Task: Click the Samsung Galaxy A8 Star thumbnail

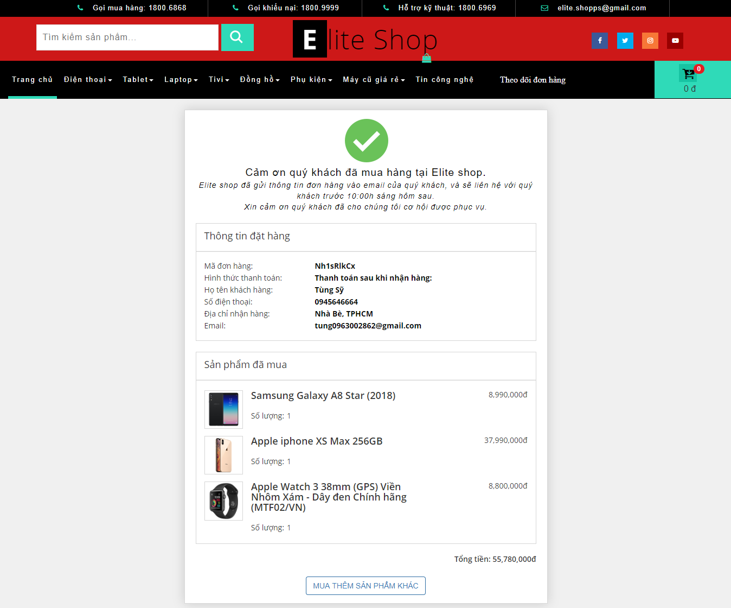Action: (x=223, y=409)
